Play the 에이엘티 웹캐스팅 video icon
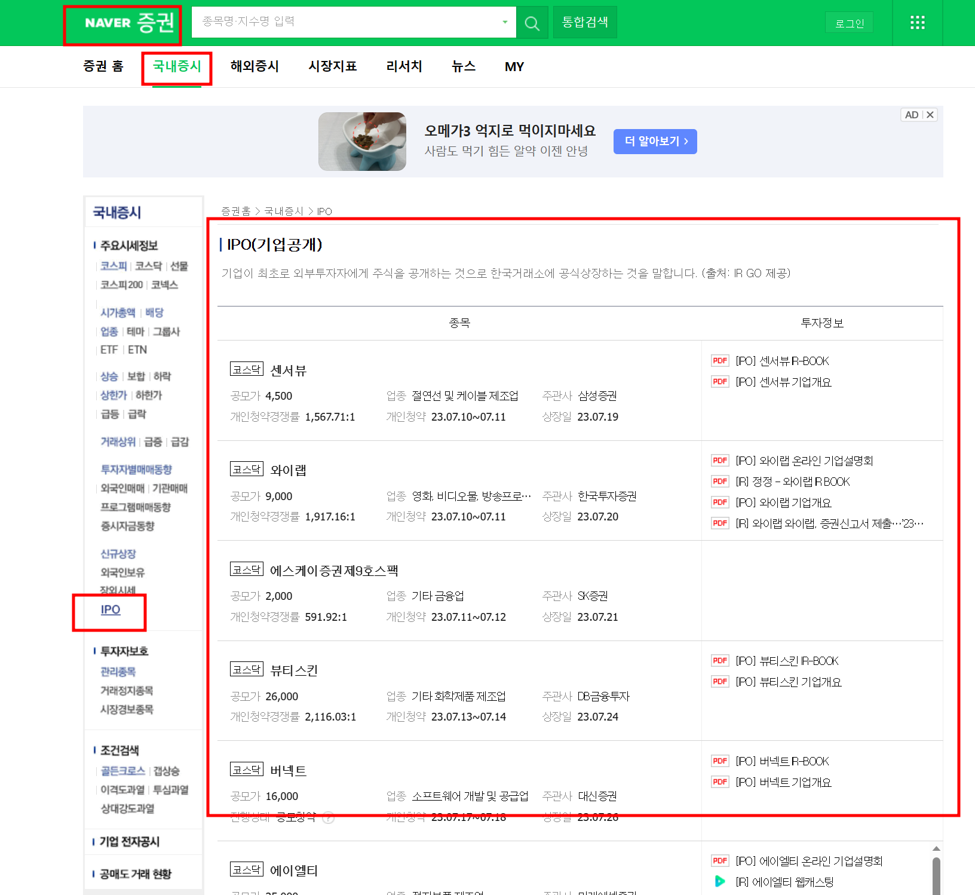This screenshot has height=895, width=975. 720,882
